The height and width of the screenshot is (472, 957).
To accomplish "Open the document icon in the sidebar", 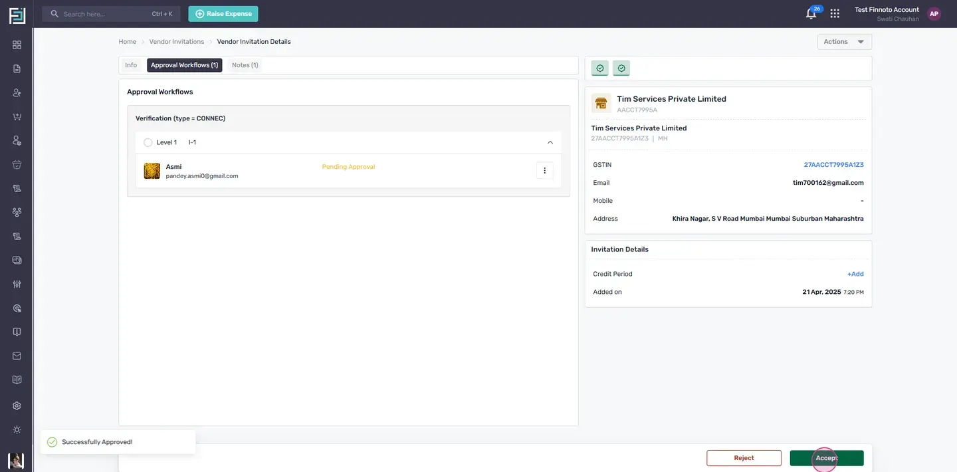I will [17, 68].
